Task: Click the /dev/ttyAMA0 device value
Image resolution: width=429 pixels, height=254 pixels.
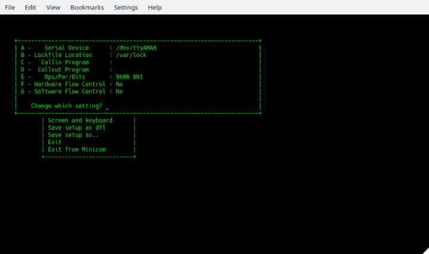Action: point(136,48)
